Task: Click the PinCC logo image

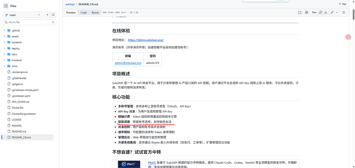Action: point(129,164)
